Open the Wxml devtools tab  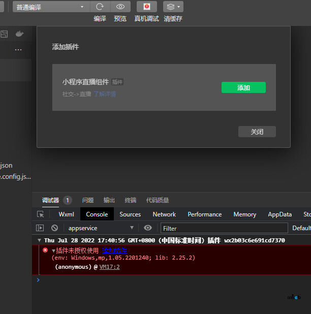point(66,214)
